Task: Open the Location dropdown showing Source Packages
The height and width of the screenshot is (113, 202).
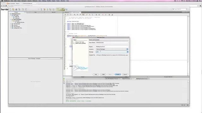Action: 112,49
